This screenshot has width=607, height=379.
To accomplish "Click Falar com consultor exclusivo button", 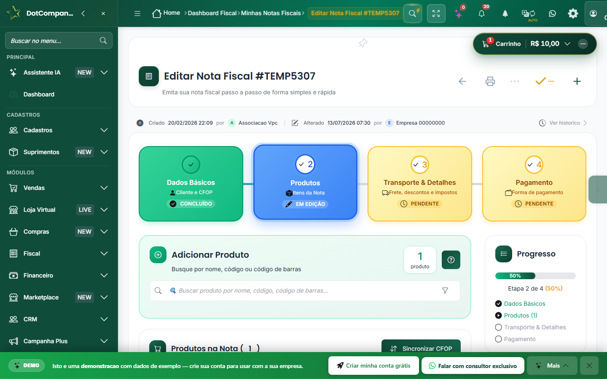I will pyautogui.click(x=473, y=366).
